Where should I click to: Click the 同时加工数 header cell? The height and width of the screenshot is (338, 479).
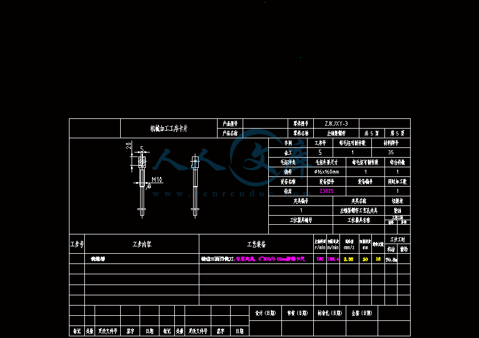[398, 182]
